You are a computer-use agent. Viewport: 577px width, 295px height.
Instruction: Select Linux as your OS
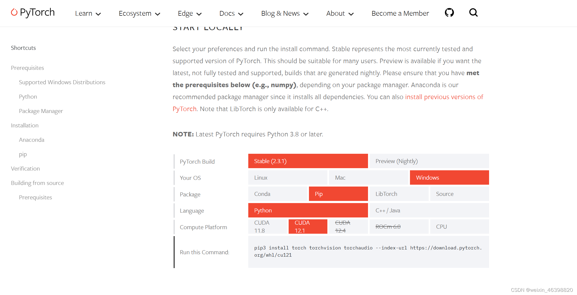288,177
